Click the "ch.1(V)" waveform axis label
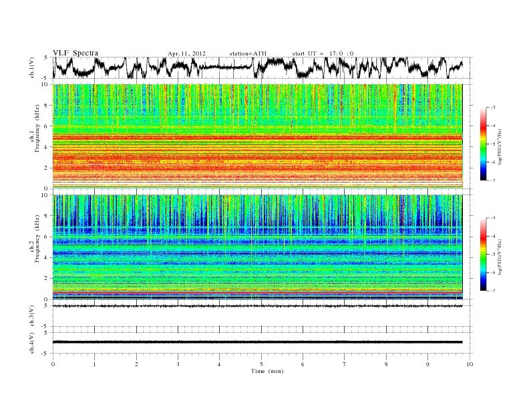 [32, 67]
